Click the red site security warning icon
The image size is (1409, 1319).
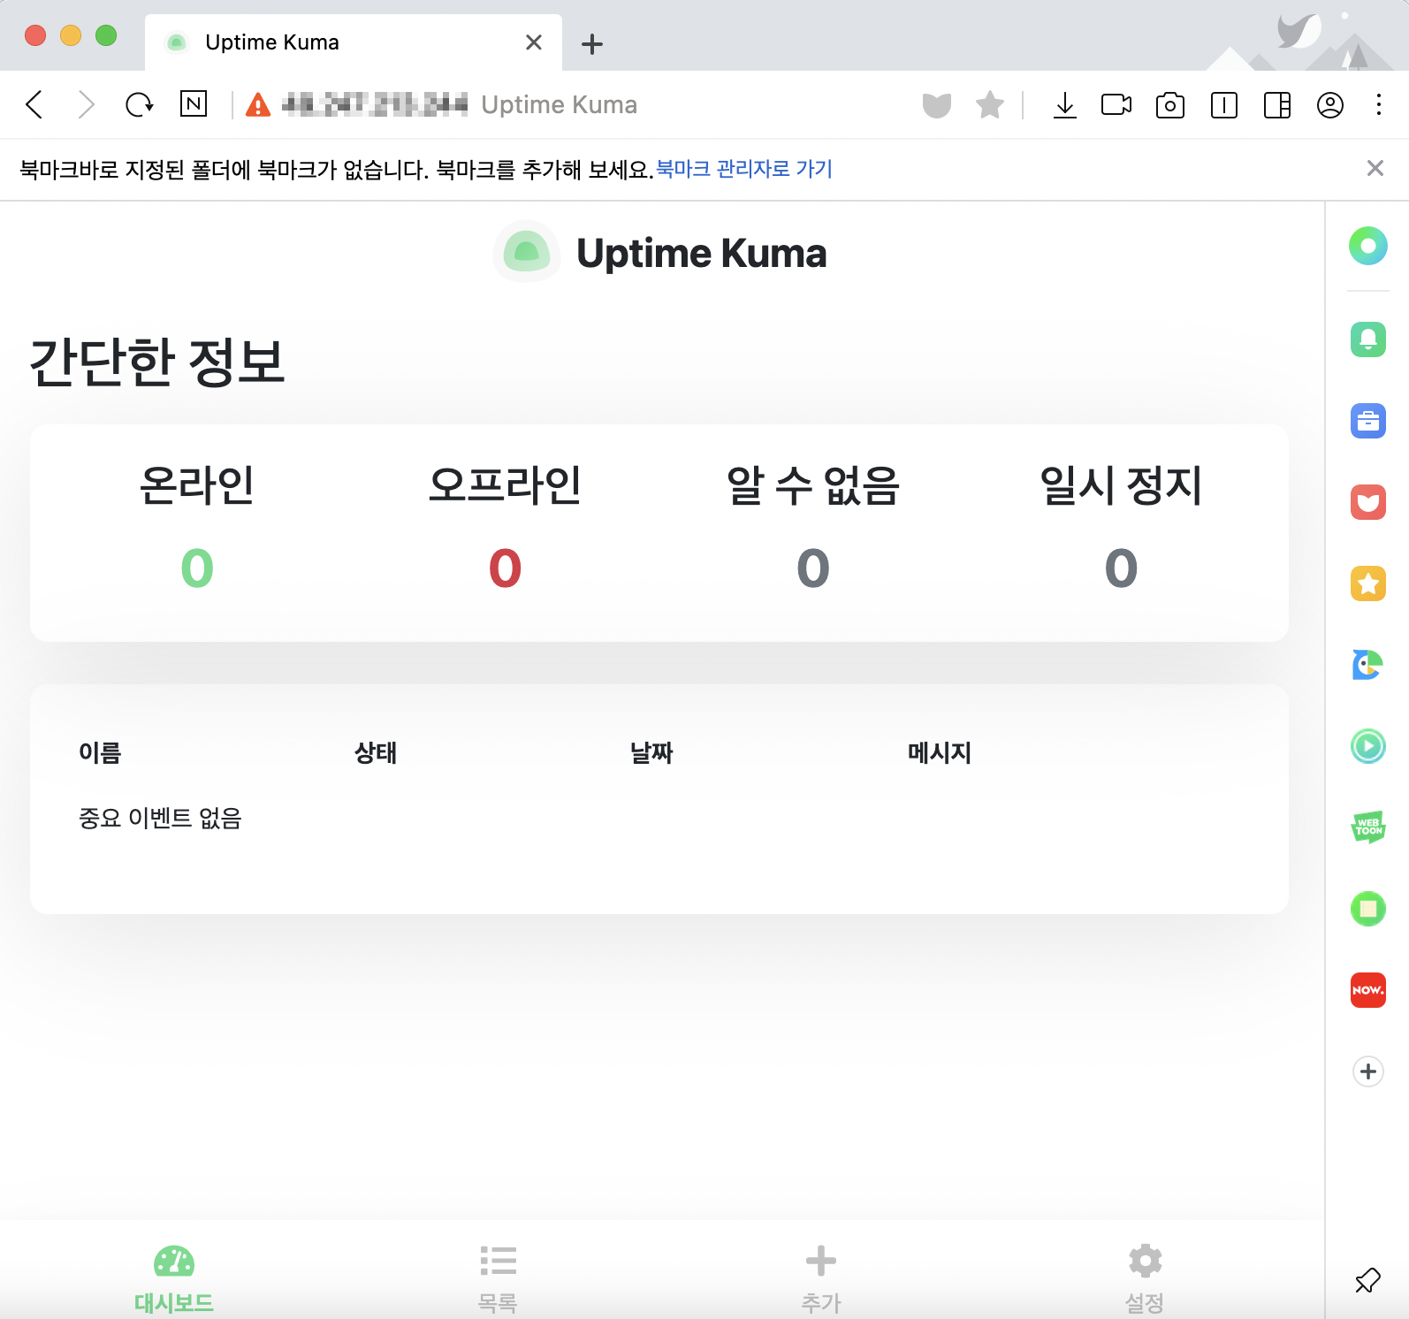257,105
